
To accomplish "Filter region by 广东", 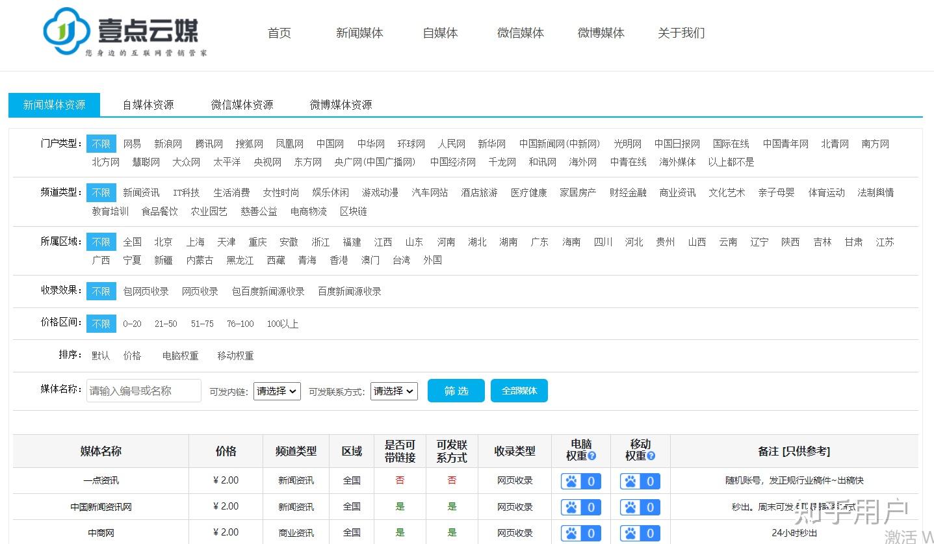I will click(x=539, y=242).
